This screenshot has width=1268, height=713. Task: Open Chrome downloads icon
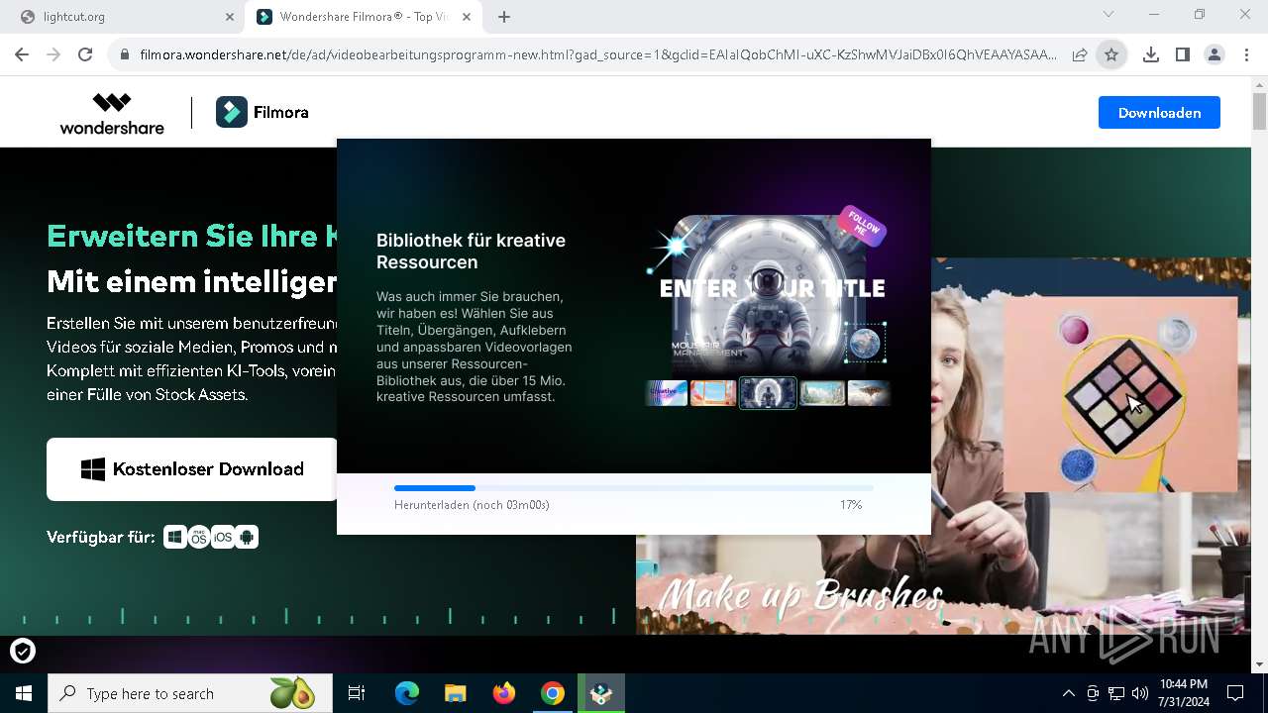click(x=1150, y=55)
